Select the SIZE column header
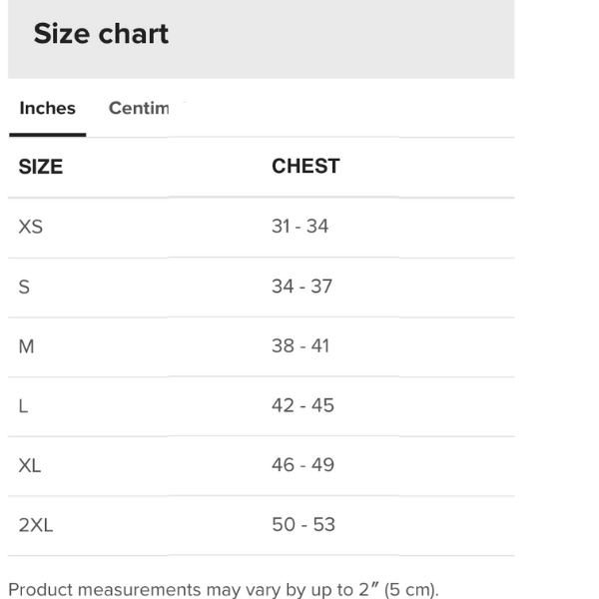Image resolution: width=599 pixels, height=599 pixels. [x=41, y=167]
